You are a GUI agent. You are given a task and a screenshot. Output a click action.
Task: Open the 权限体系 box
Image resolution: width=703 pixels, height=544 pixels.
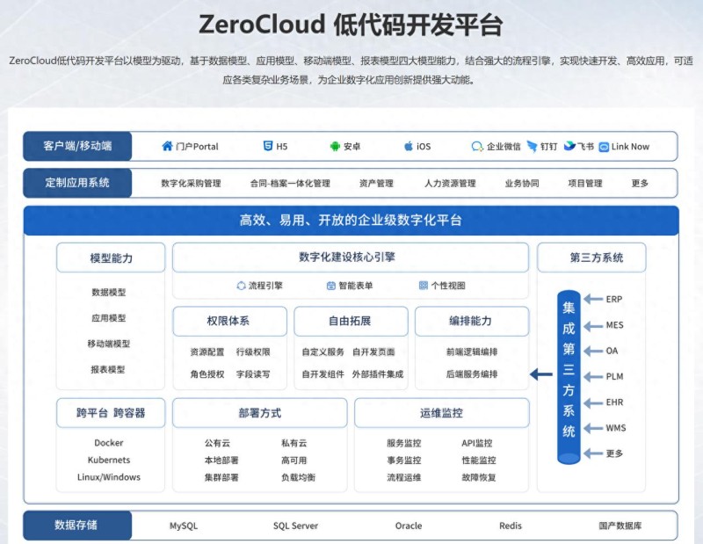pyautogui.click(x=229, y=321)
